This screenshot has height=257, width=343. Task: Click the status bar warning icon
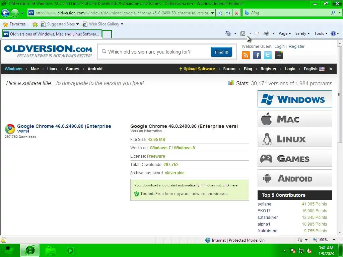(x=3, y=240)
